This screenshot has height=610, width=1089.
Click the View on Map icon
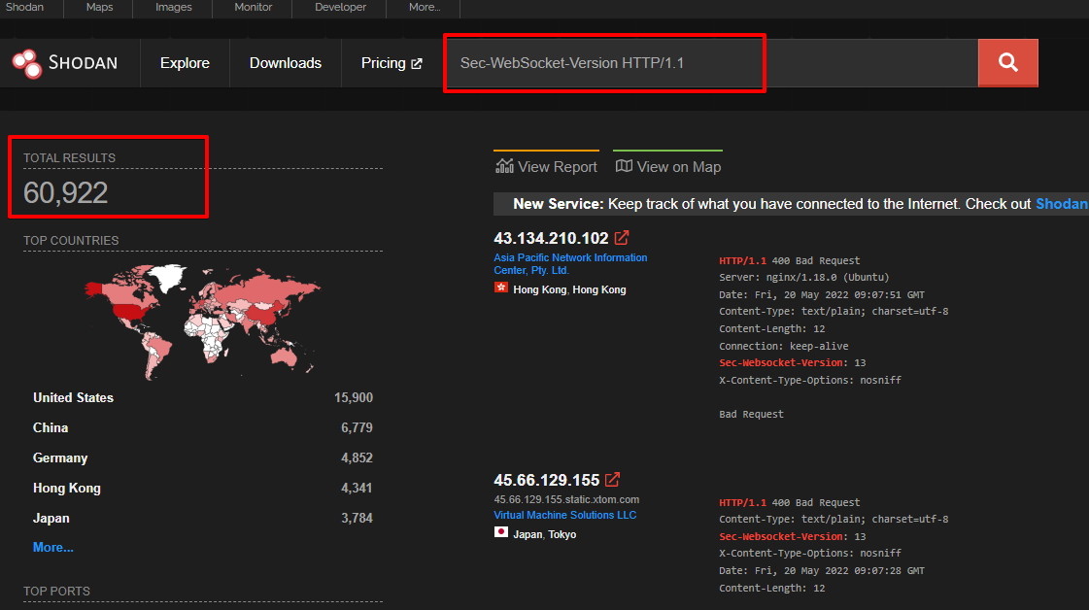(624, 166)
